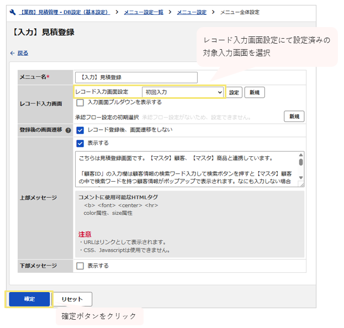Open 【業務】見積管理 - DB設定（基本設定） breadcrumb link
Viewport: 344px width, 328px height.
(x=65, y=12)
